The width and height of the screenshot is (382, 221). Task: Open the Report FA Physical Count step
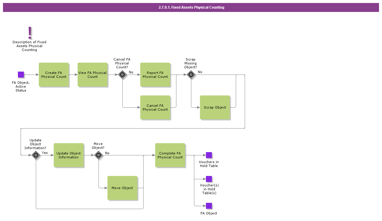(x=155, y=75)
